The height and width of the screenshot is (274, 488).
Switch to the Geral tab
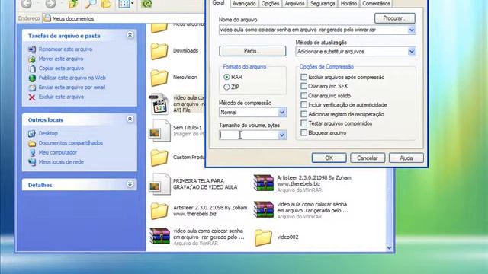(218, 3)
